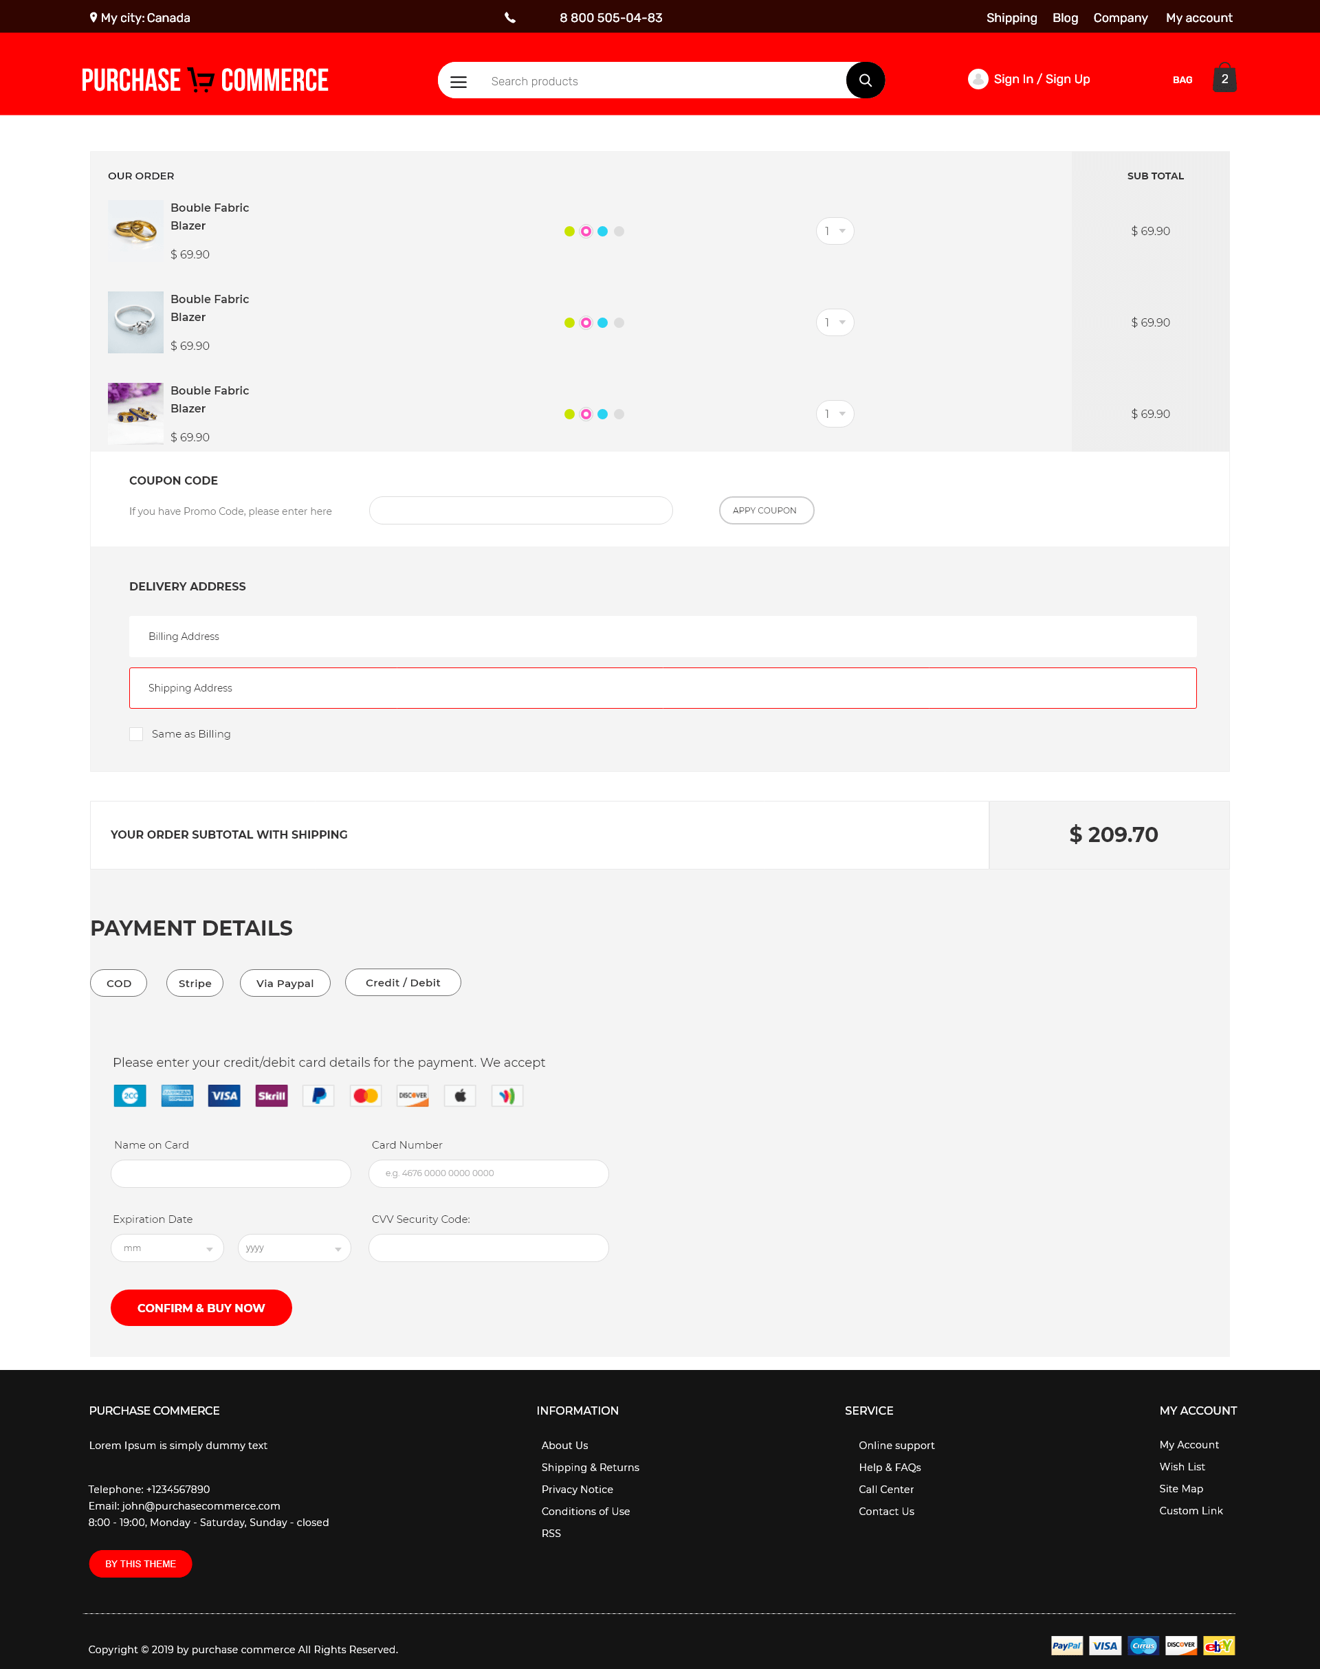This screenshot has height=1669, width=1320.
Task: Click the Skrill payment icon
Action: 271,1096
